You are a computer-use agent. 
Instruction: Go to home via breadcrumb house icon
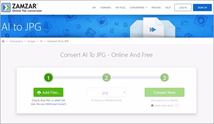pos(3,41)
